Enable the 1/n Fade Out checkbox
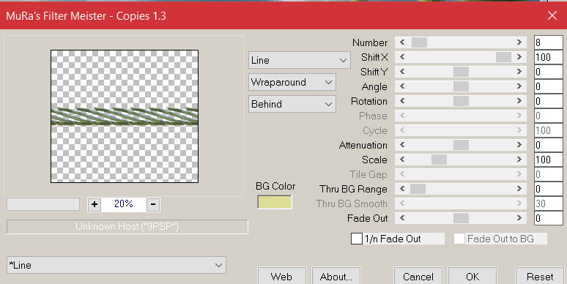Viewport: 567px width, 284px height. tap(357, 239)
